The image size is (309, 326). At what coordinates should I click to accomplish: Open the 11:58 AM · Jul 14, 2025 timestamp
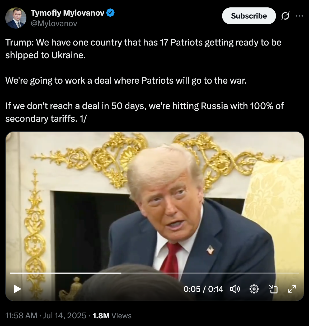[x=46, y=315]
